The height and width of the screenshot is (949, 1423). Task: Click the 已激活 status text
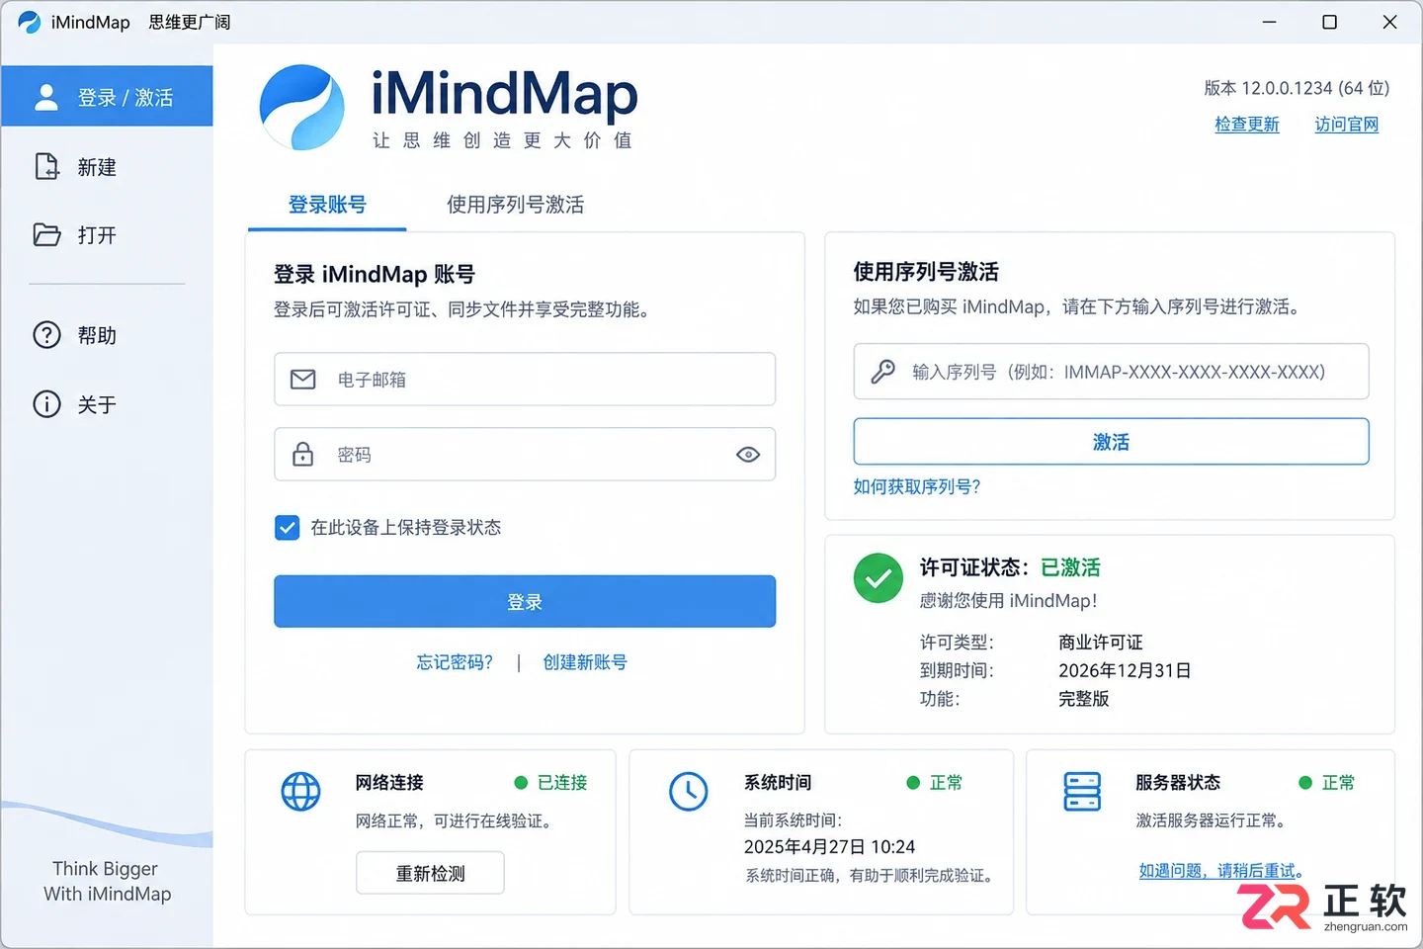point(1070,567)
